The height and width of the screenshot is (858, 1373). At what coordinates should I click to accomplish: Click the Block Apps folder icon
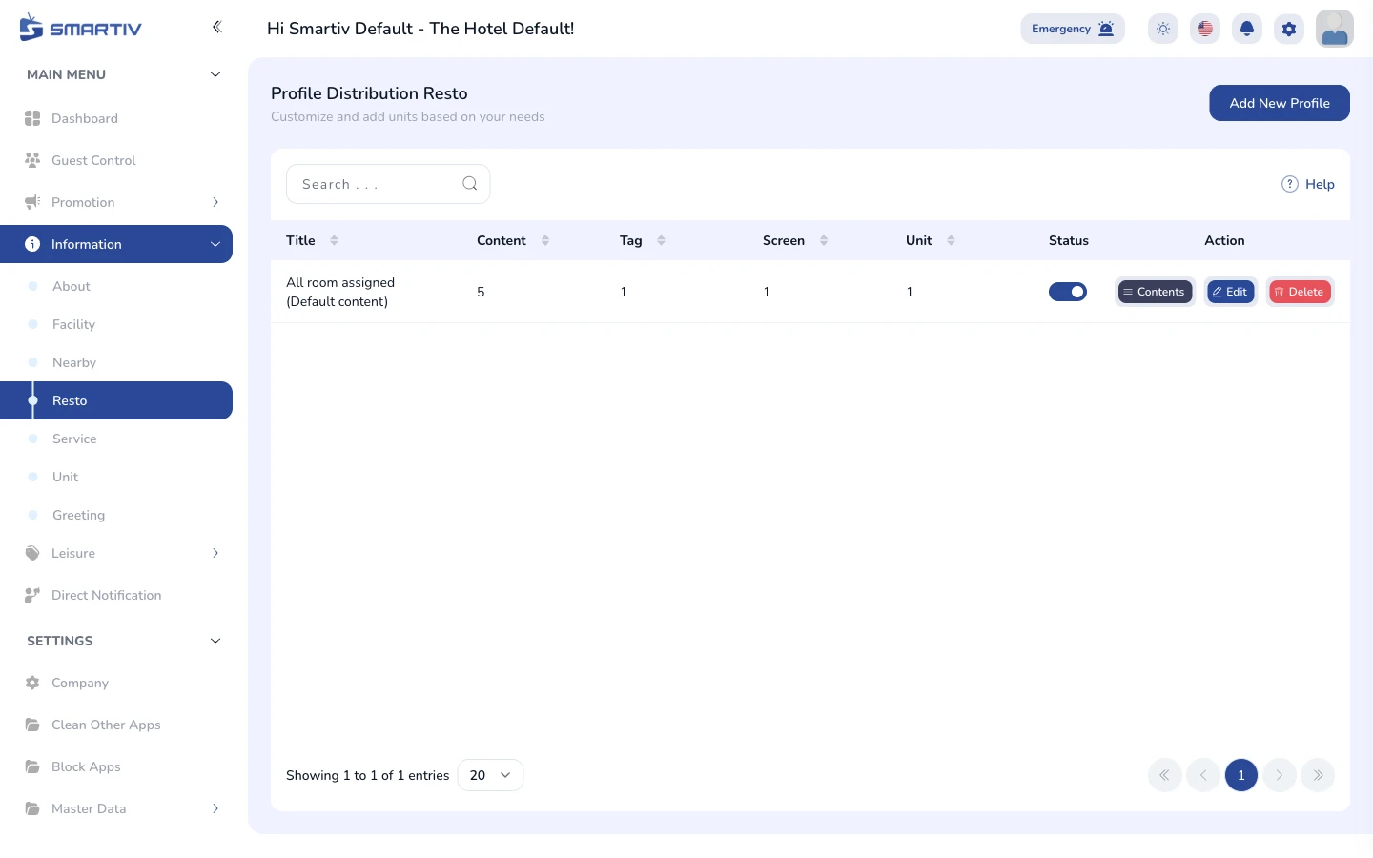(x=32, y=766)
